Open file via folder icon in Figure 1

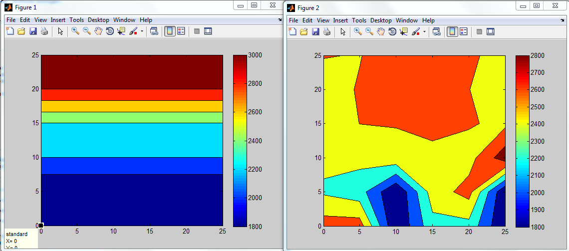pyautogui.click(x=21, y=31)
